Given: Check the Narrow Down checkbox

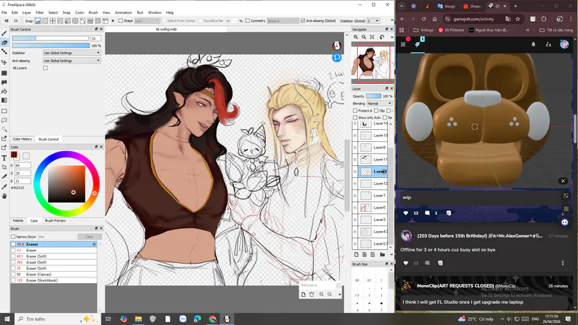Looking at the screenshot, I should pyautogui.click(x=13, y=236).
